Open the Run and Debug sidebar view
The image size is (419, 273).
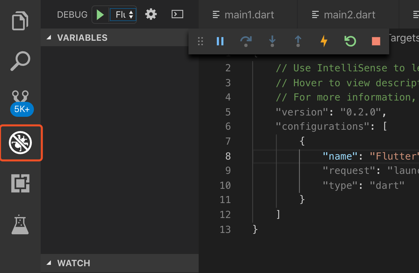[x=21, y=143]
